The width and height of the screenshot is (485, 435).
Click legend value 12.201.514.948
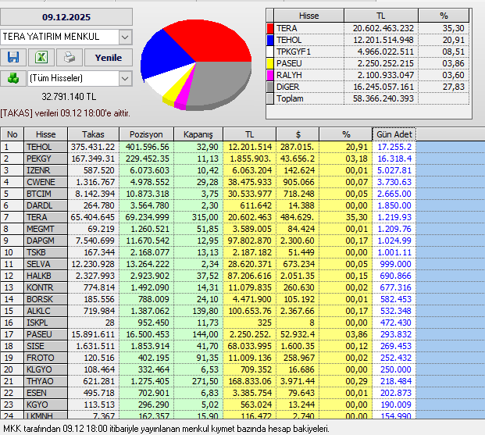tap(383, 40)
